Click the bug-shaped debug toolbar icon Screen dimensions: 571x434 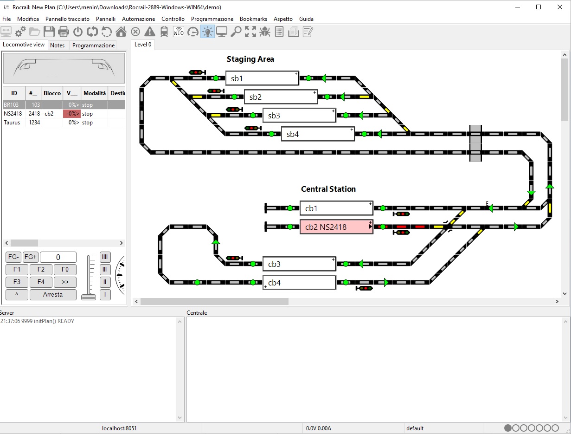265,32
